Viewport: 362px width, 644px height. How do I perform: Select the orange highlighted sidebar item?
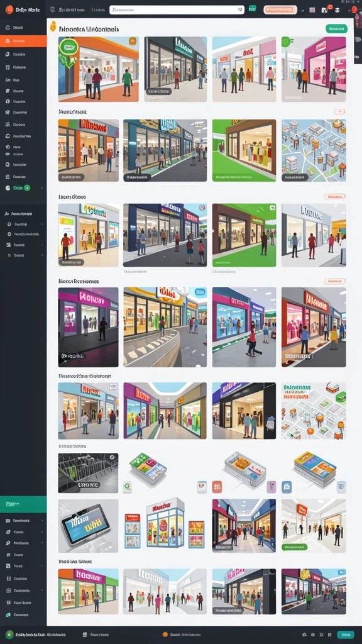point(23,41)
